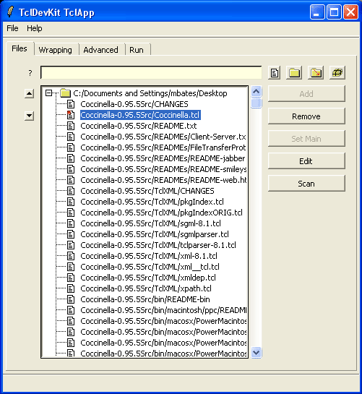Click the file list scrollbar thumb
Screen dimensions: 362x394
coord(257,103)
